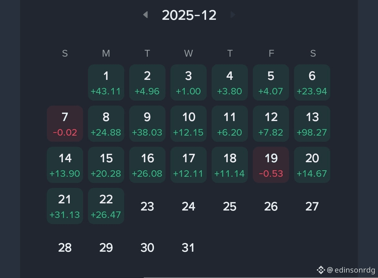Click the Binance logo watermark icon
The image size is (378, 278).
[320, 270]
